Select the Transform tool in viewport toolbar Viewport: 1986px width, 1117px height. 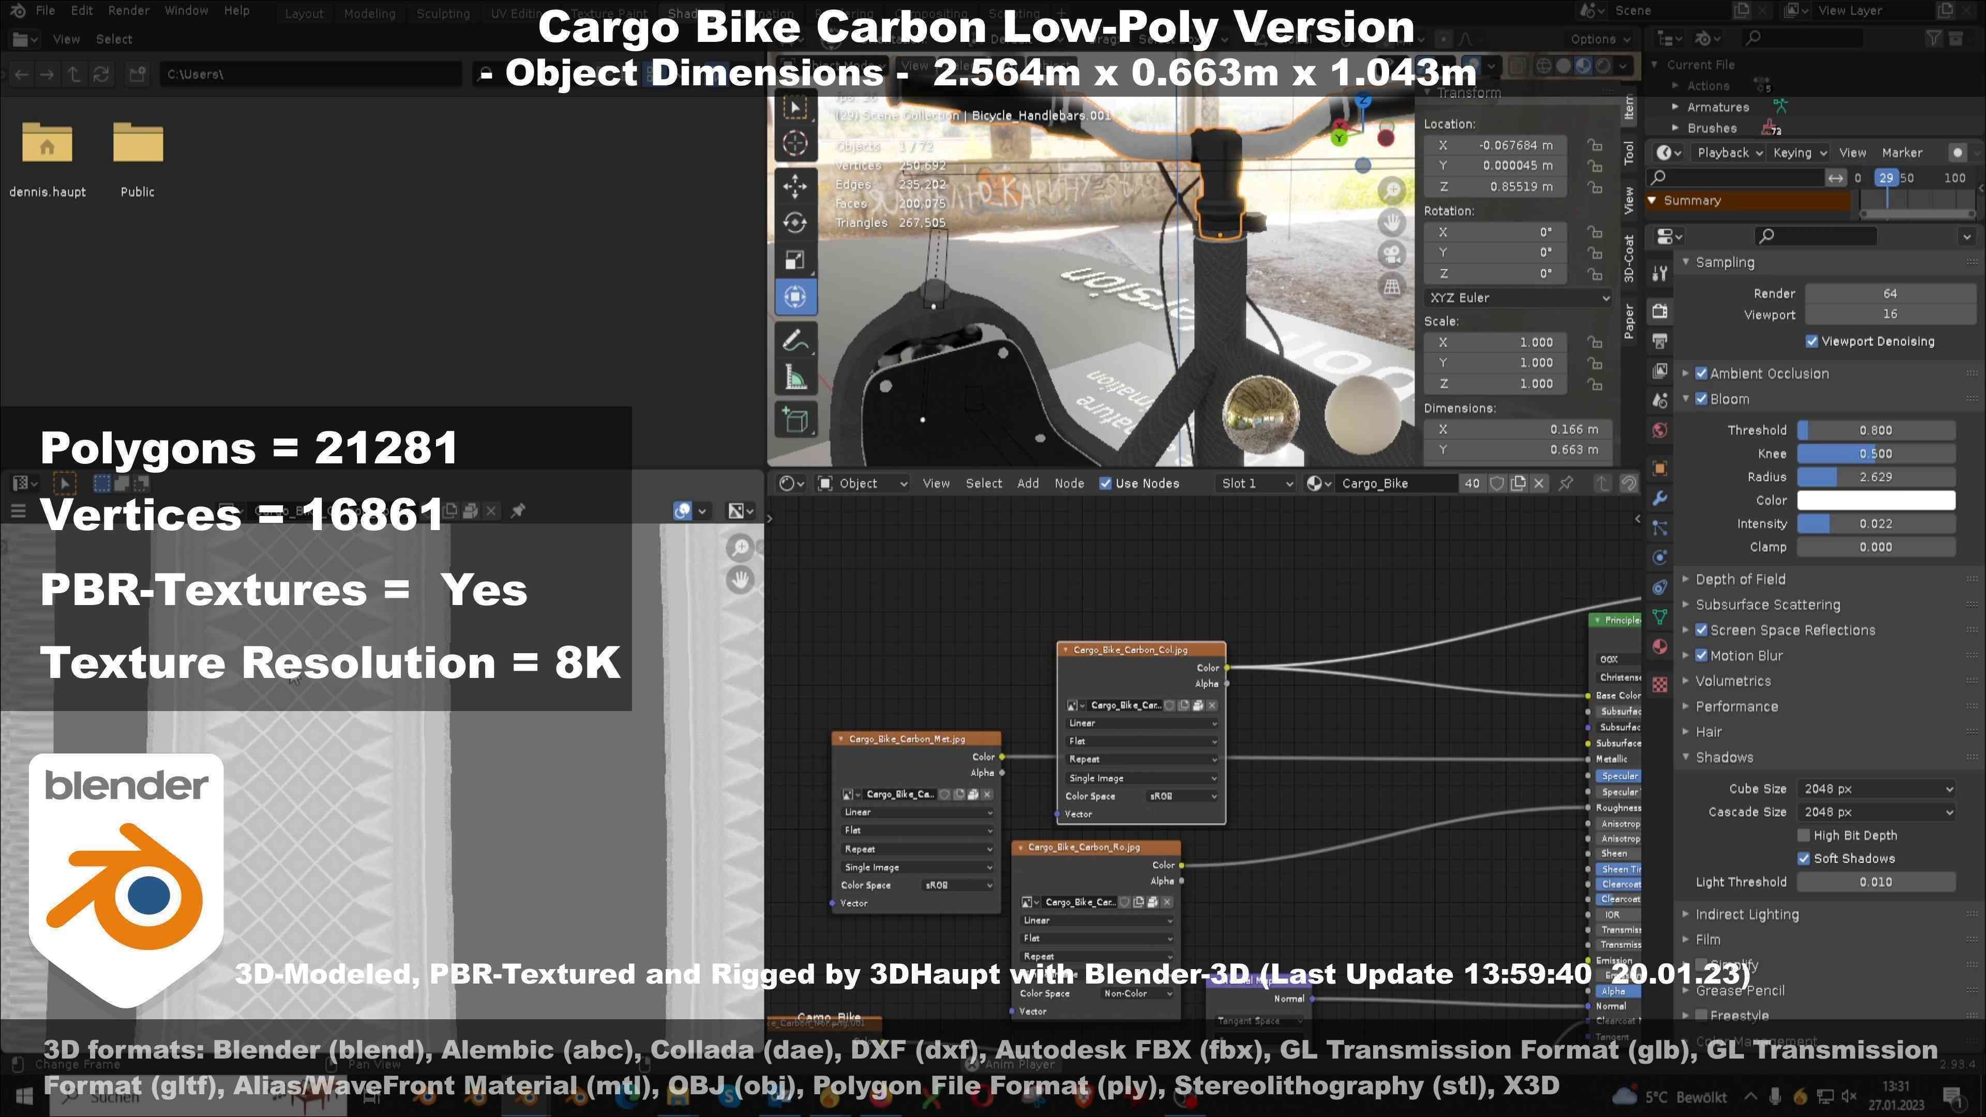[795, 297]
